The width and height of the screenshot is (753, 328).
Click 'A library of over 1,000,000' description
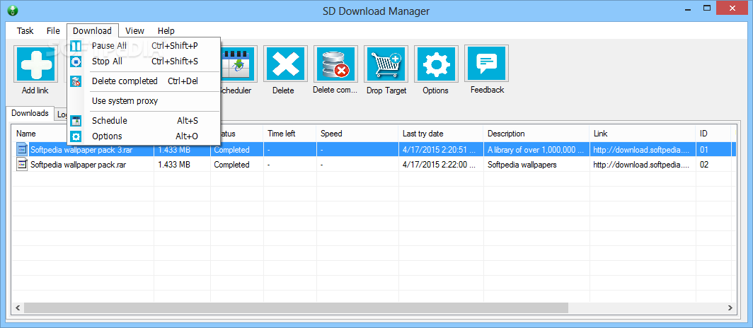(x=536, y=150)
